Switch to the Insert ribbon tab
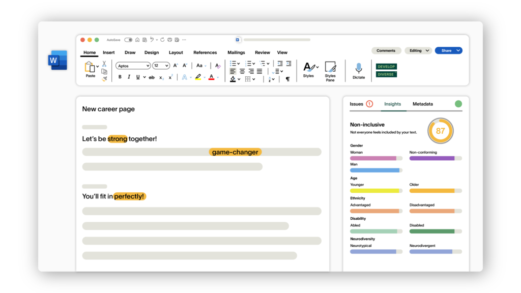Viewport: 521px width, 293px height. (x=108, y=52)
